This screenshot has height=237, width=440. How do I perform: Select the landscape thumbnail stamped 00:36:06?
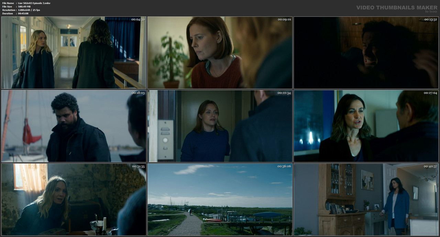click(220, 200)
